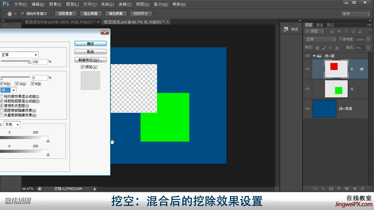
Task: Collapse the 浅=组 group triangle
Action: tap(314, 56)
